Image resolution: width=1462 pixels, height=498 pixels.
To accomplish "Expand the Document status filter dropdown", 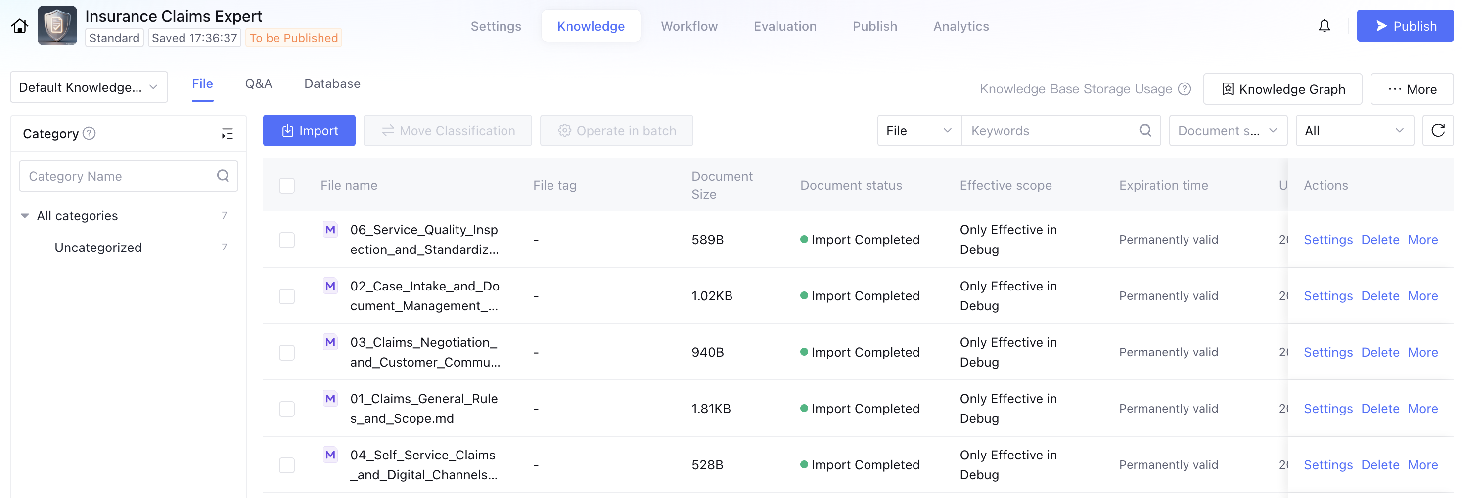I will point(1227,130).
